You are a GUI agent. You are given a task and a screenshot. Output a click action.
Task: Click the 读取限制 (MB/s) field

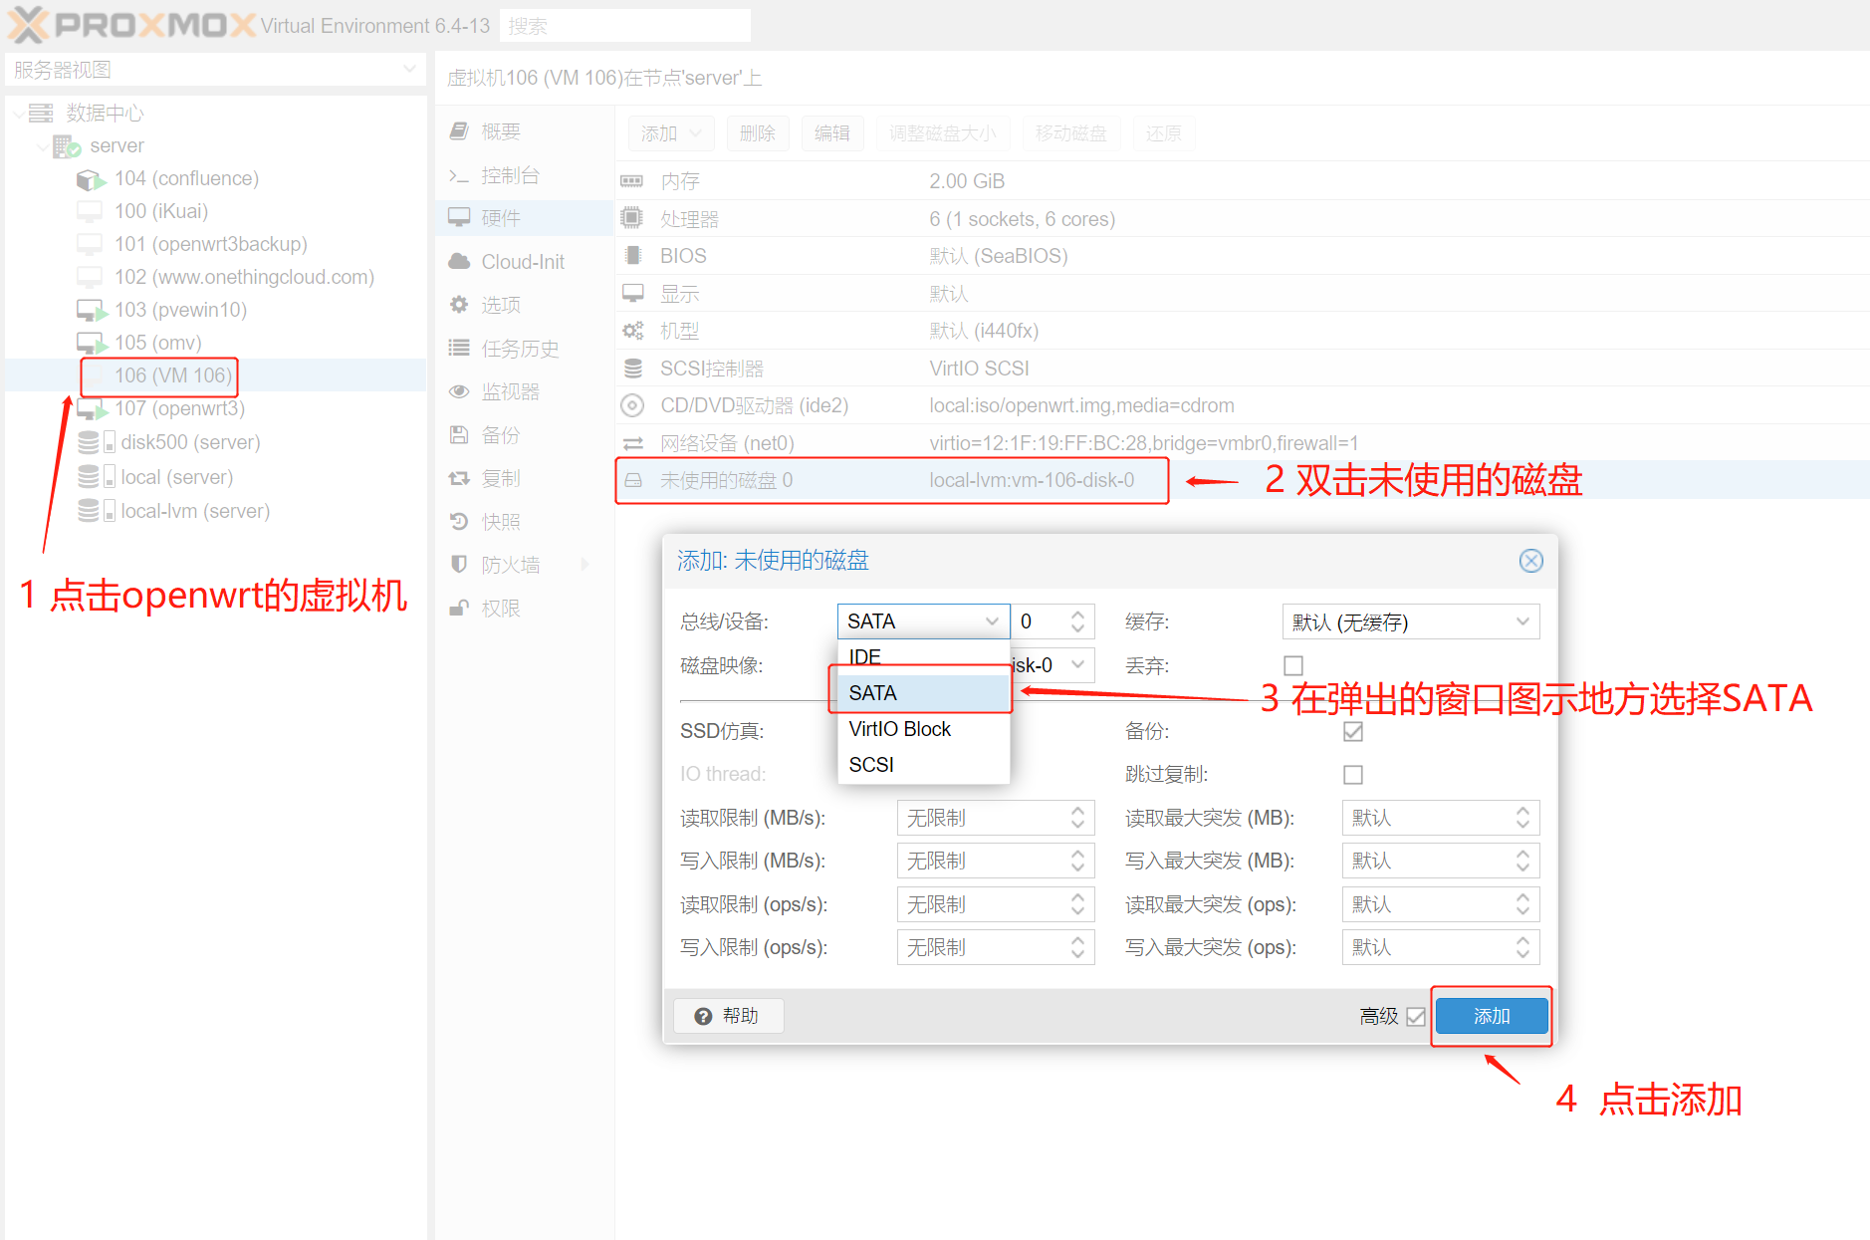pyautogui.click(x=996, y=818)
